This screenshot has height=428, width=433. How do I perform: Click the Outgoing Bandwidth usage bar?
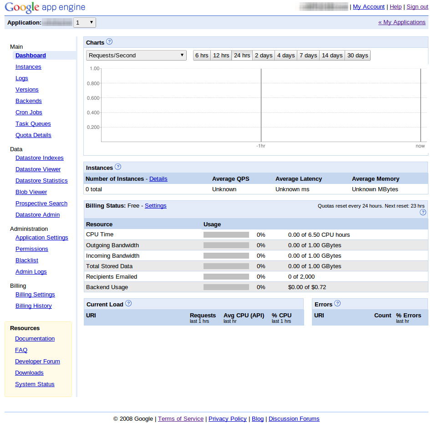point(226,245)
